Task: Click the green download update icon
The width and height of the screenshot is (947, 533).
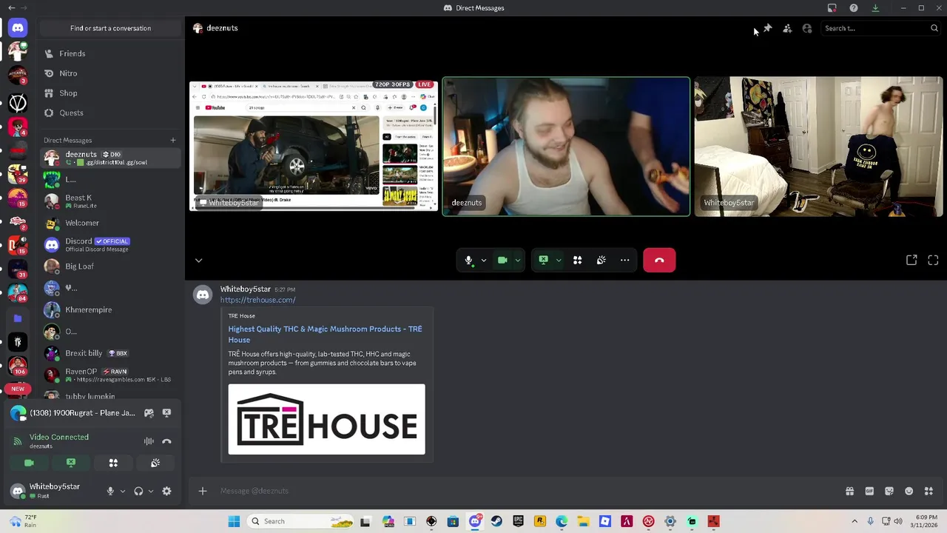Action: click(875, 8)
